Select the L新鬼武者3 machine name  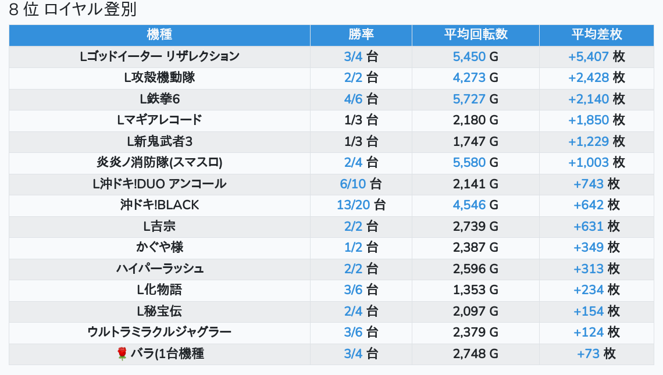coord(159,142)
